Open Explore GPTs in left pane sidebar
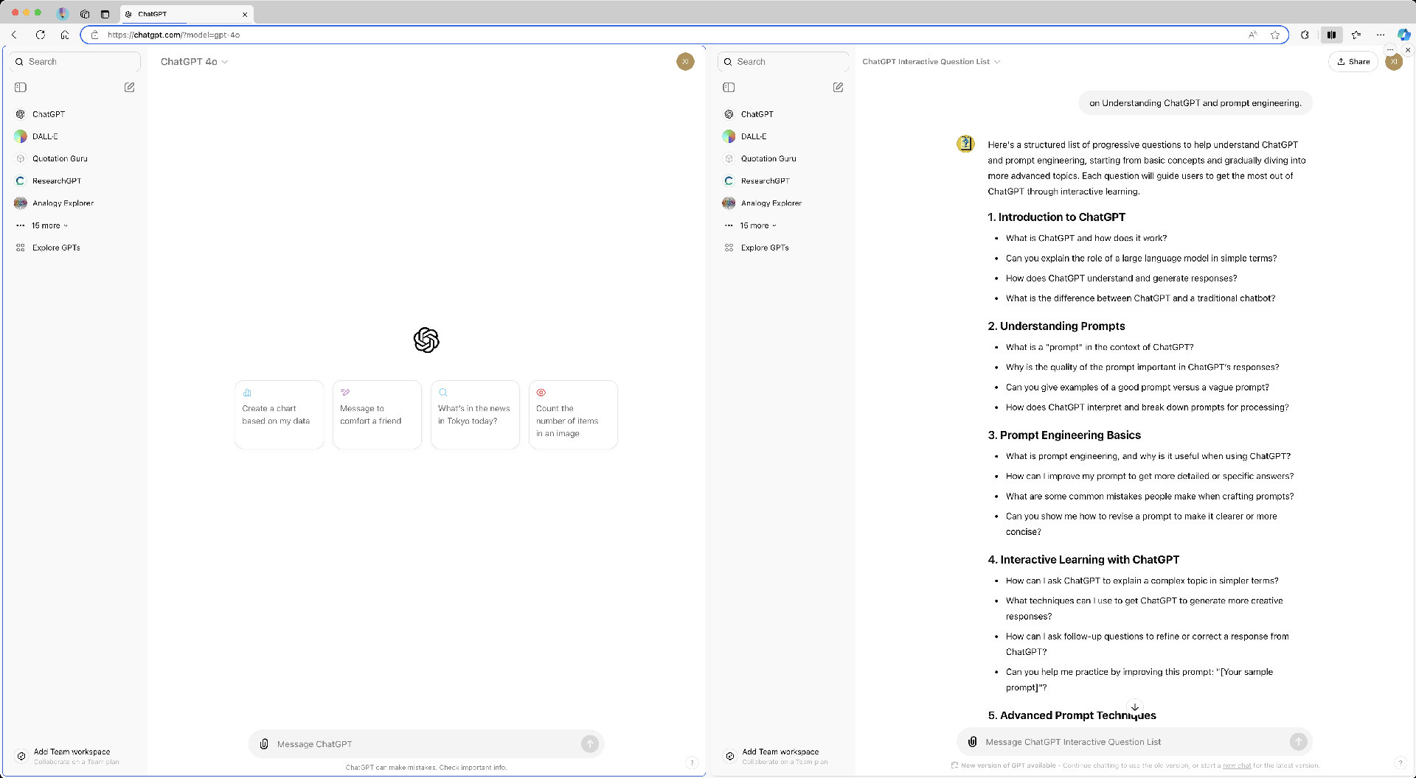1416x778 pixels. coord(56,248)
